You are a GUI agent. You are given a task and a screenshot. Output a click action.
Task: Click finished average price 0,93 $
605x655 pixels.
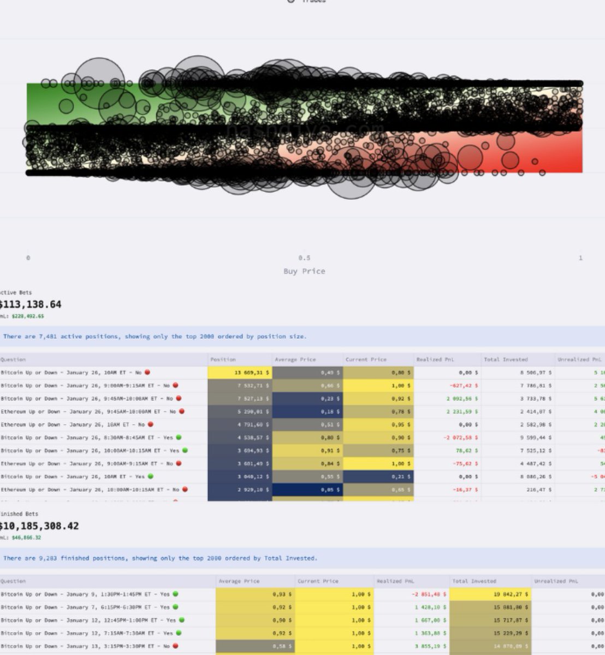click(255, 594)
